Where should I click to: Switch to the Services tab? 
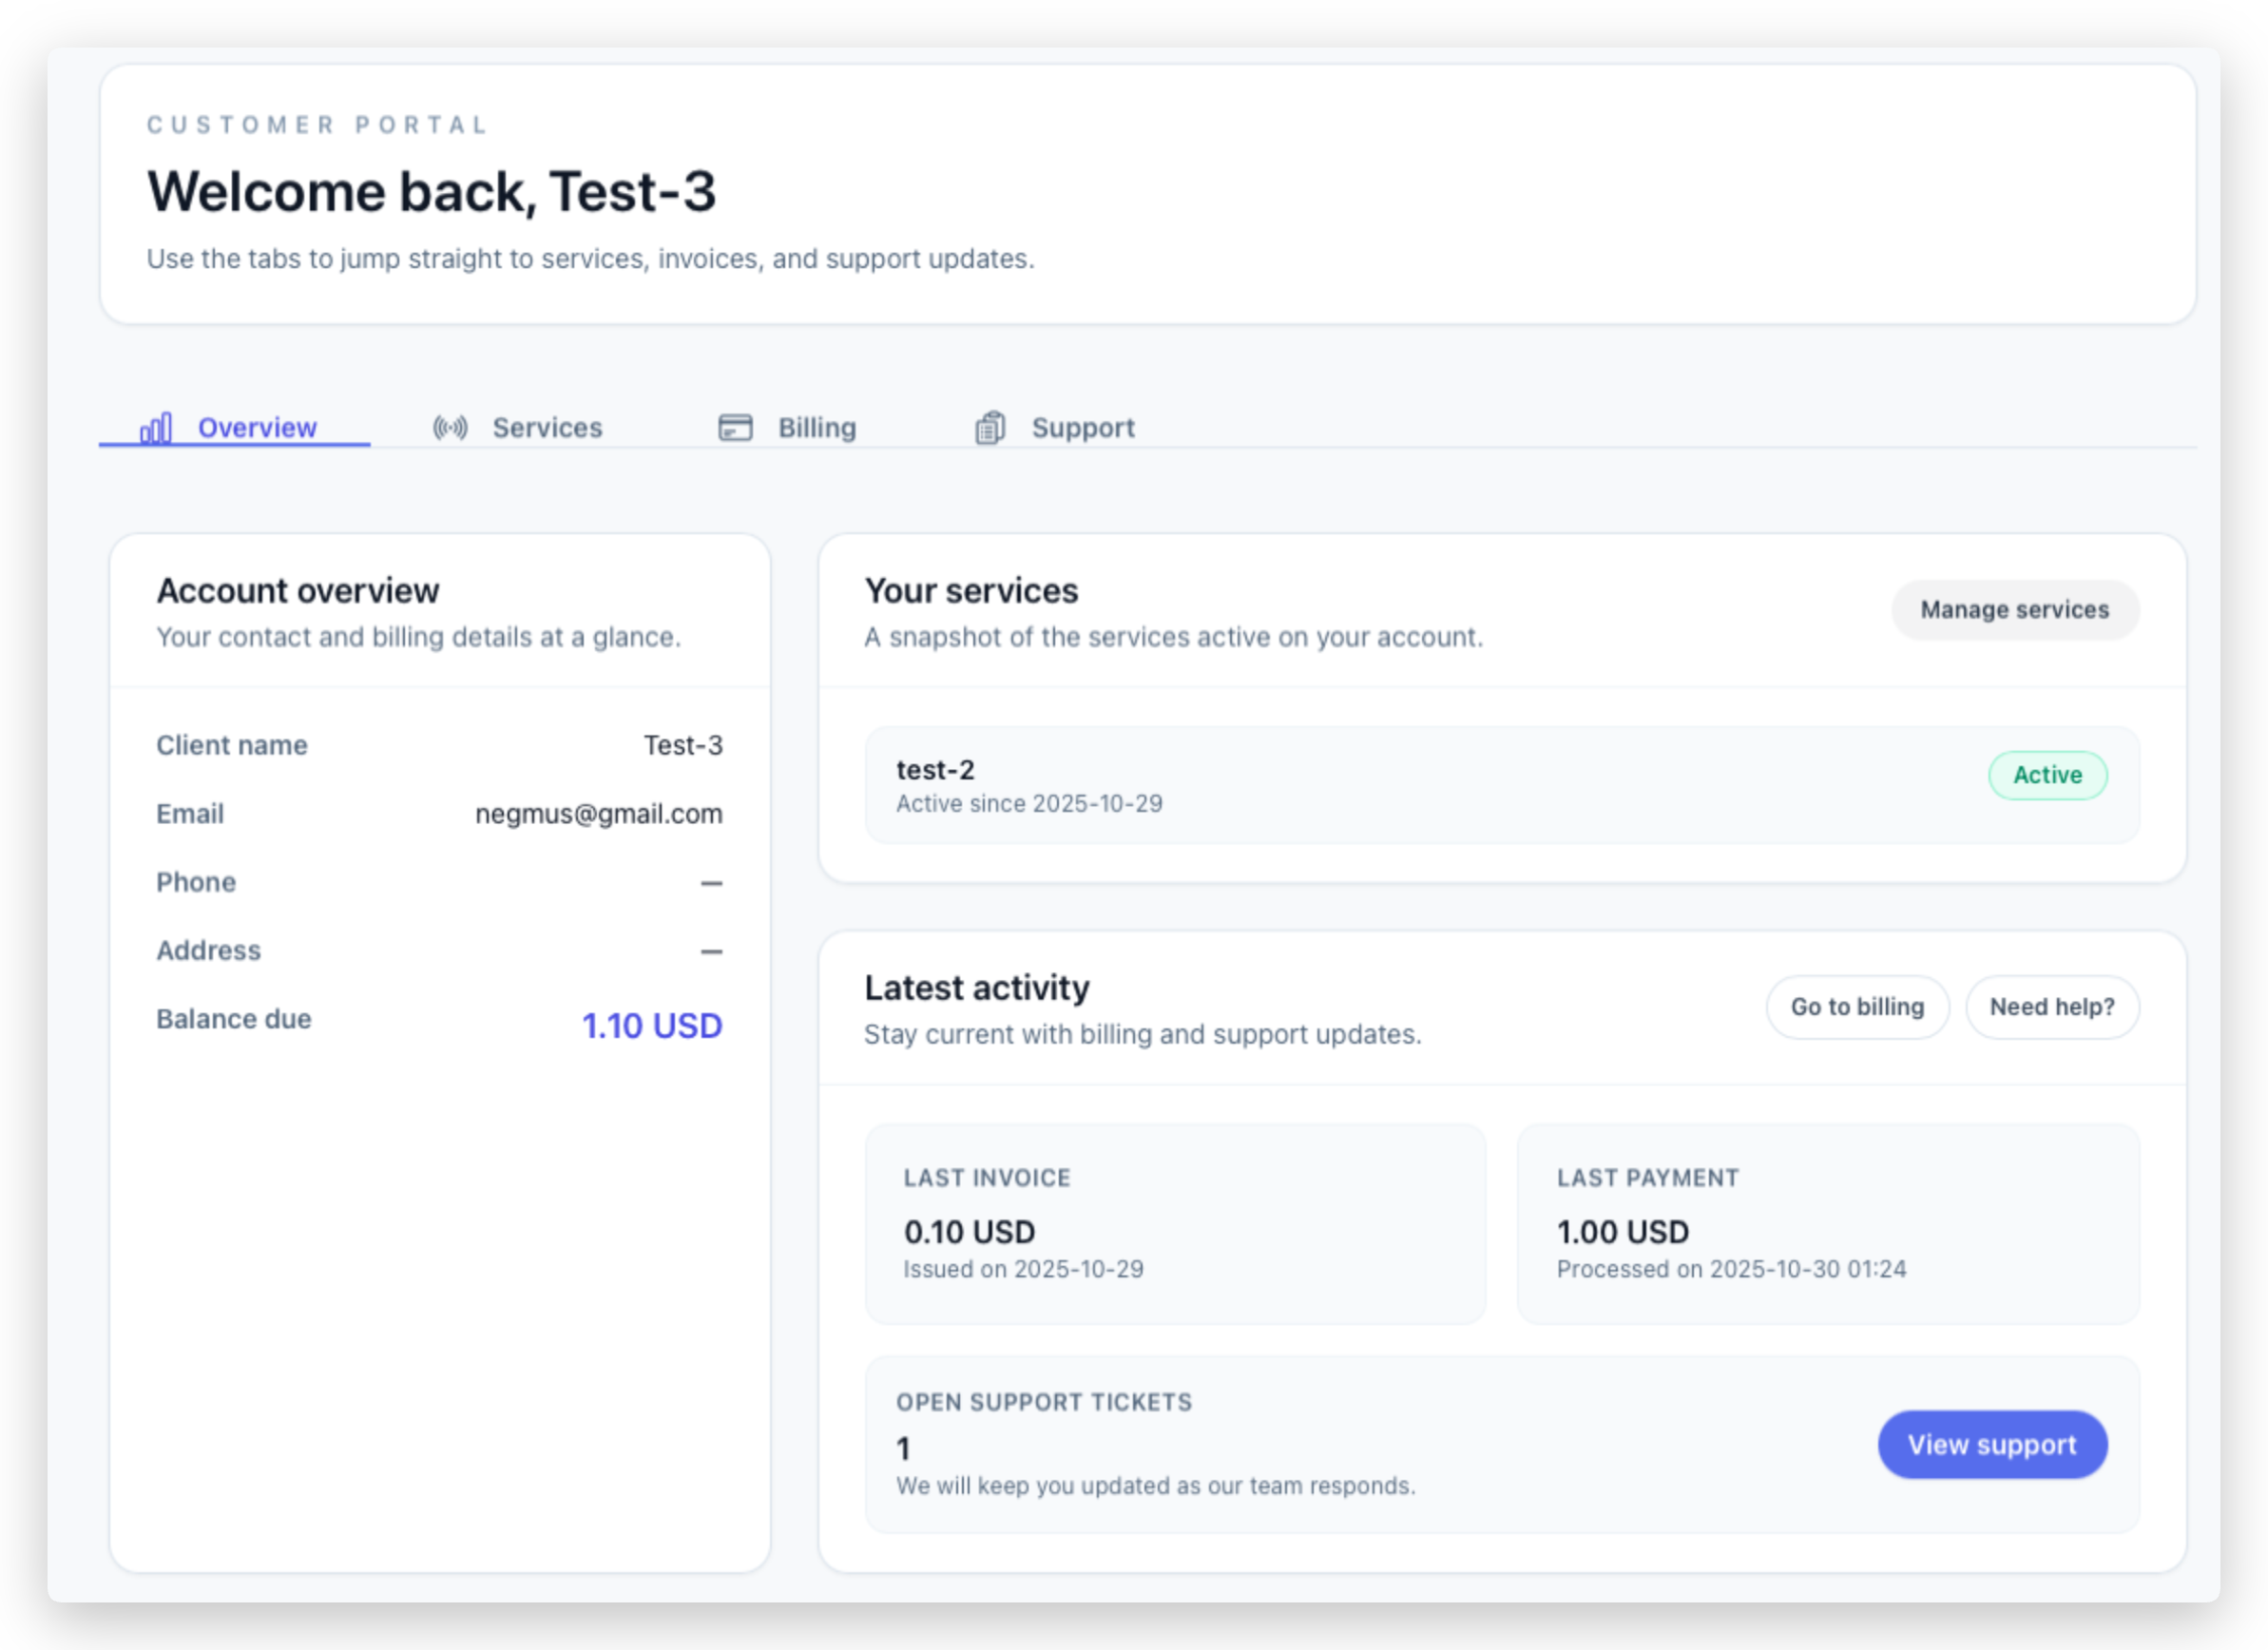[x=547, y=428]
